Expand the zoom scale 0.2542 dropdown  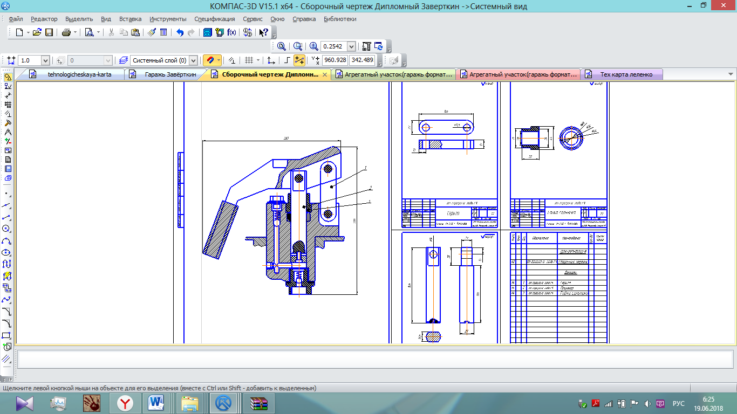[x=351, y=46]
